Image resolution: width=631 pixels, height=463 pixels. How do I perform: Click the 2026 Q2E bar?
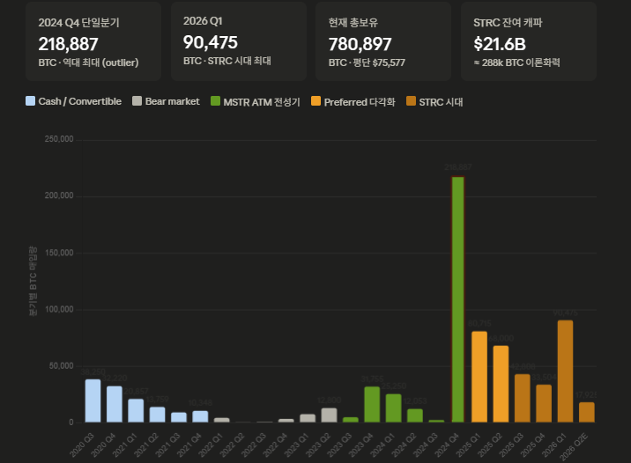[586, 413]
